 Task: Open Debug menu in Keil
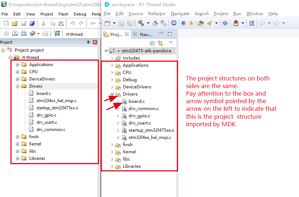pos(80,14)
